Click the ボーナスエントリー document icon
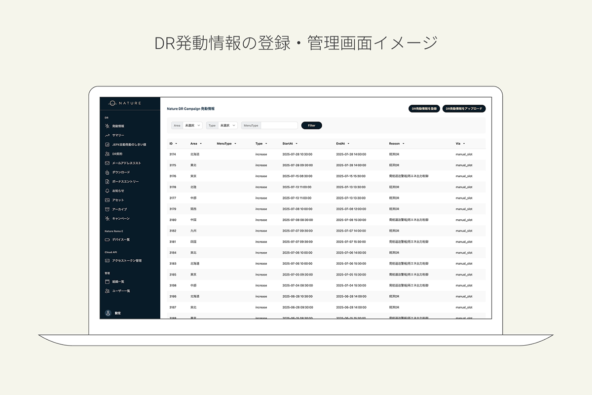This screenshot has height=395, width=592. (x=108, y=183)
